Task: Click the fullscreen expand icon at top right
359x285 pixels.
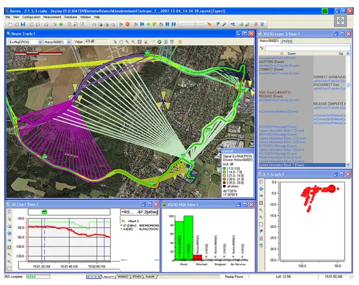Action: coord(340,21)
